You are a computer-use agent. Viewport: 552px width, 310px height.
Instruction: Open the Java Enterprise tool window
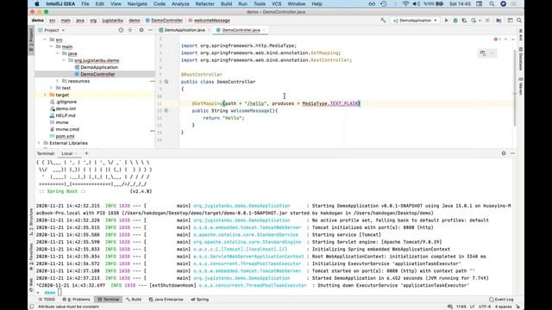[x=166, y=300]
